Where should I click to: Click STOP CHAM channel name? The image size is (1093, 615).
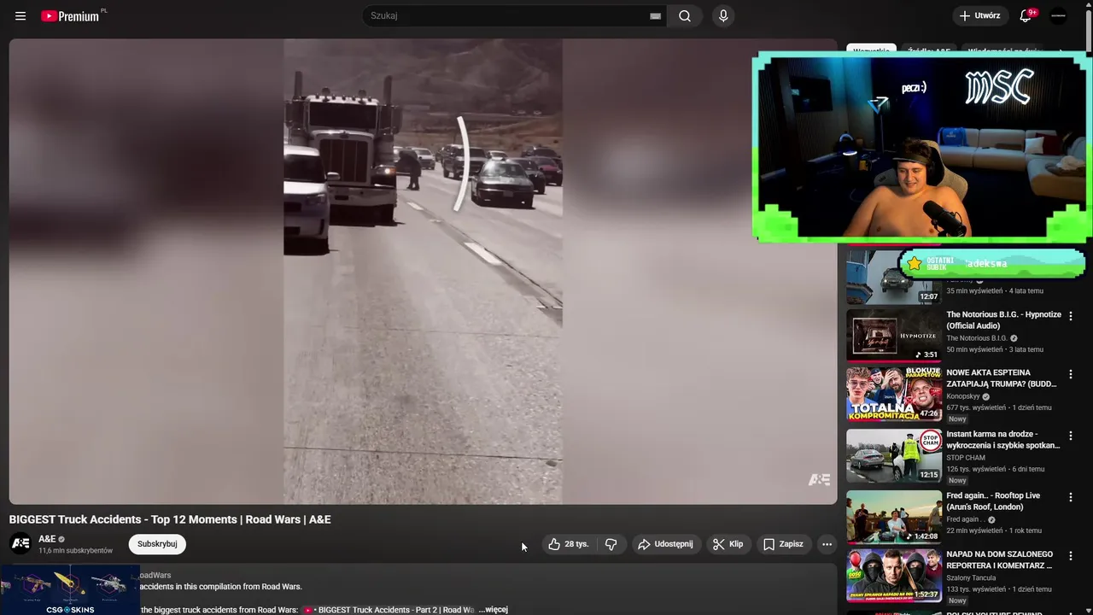[x=966, y=458]
